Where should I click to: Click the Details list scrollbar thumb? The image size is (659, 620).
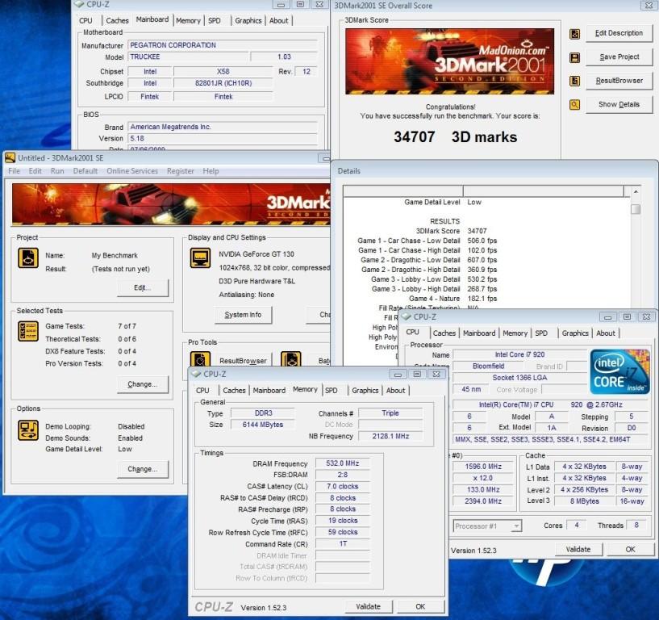click(x=636, y=209)
